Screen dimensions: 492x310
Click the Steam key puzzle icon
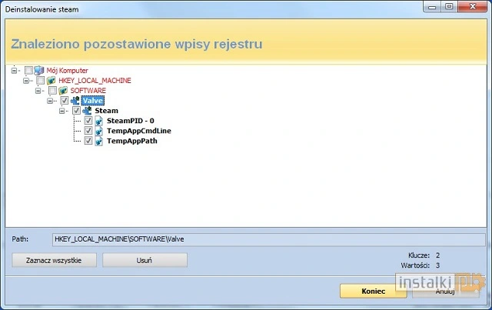(87, 111)
